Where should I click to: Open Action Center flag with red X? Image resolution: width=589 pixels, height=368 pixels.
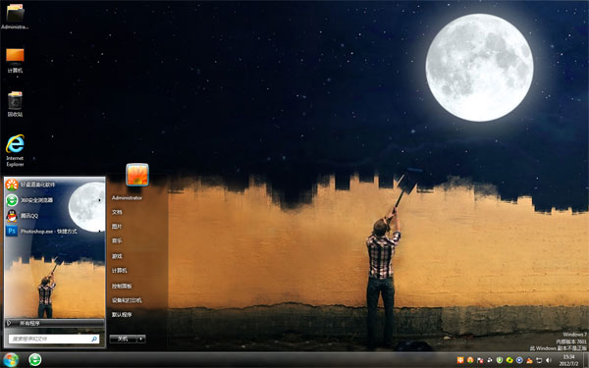480,360
